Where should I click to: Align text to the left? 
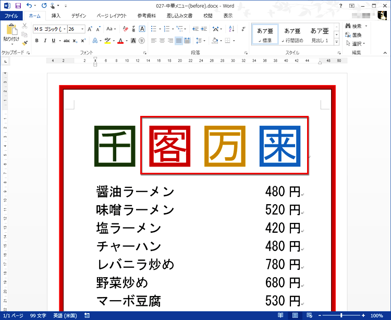tap(154, 41)
